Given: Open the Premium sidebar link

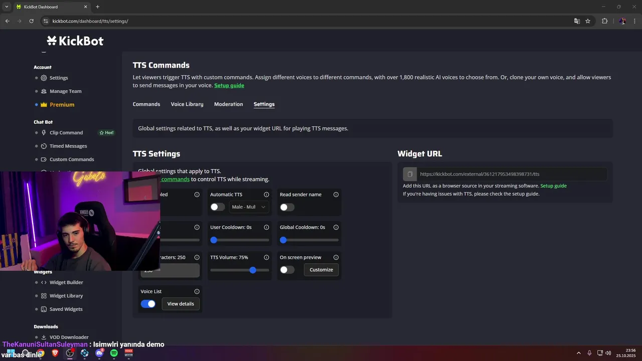Looking at the screenshot, I should click(x=62, y=105).
